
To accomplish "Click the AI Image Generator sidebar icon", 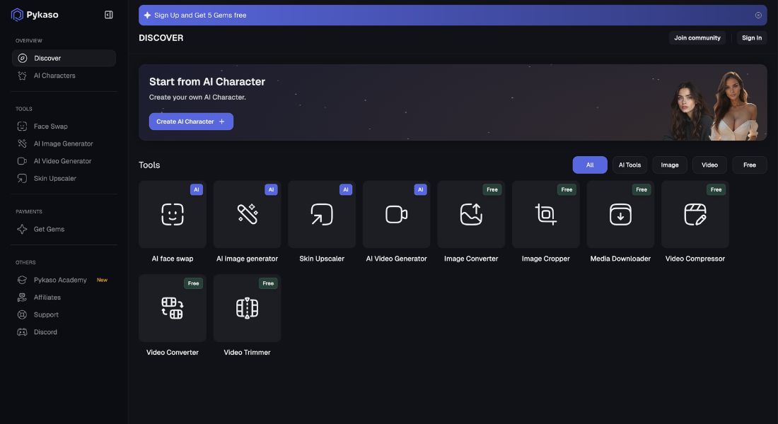I will coord(23,143).
